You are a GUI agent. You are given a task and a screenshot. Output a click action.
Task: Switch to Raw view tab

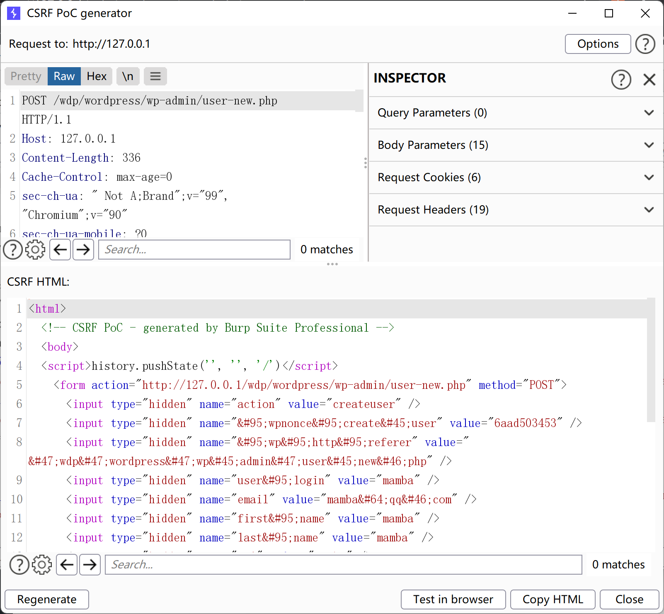[64, 76]
